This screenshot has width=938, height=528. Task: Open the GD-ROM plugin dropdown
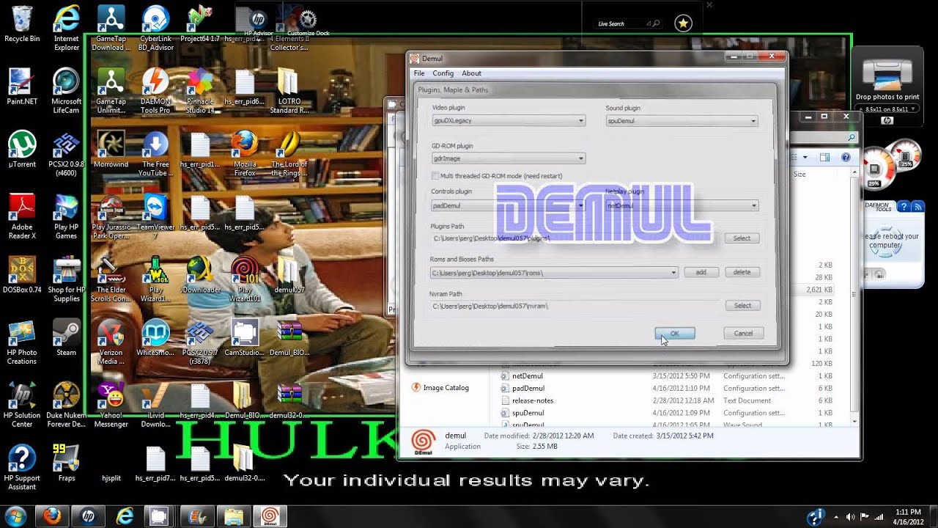coord(509,158)
